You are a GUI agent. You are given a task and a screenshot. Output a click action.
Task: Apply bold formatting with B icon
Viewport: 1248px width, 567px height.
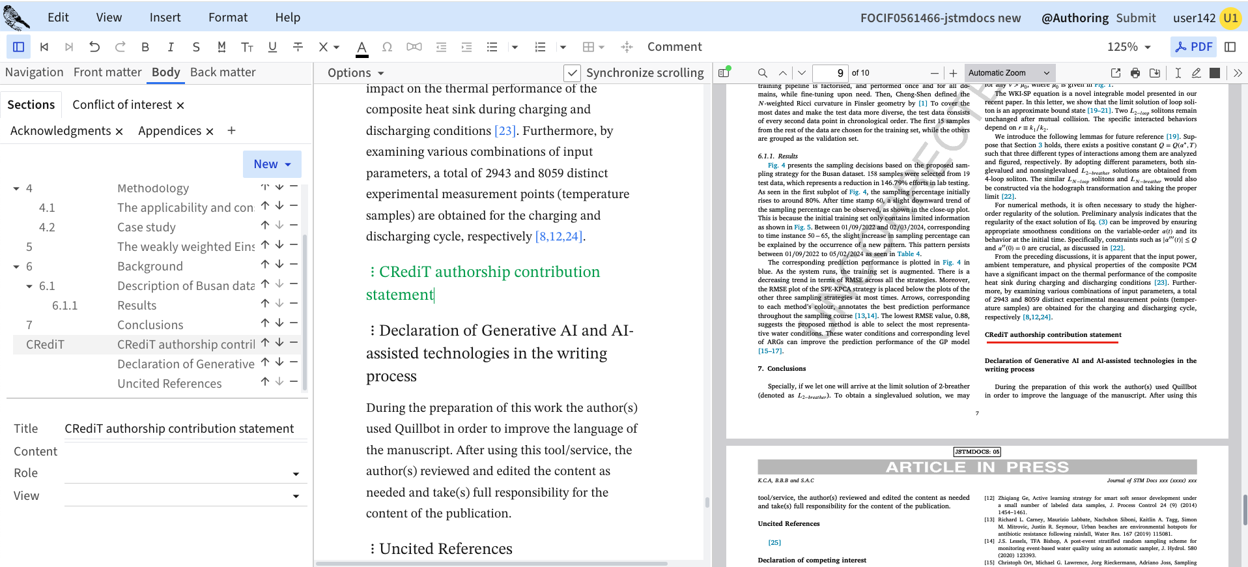(145, 47)
